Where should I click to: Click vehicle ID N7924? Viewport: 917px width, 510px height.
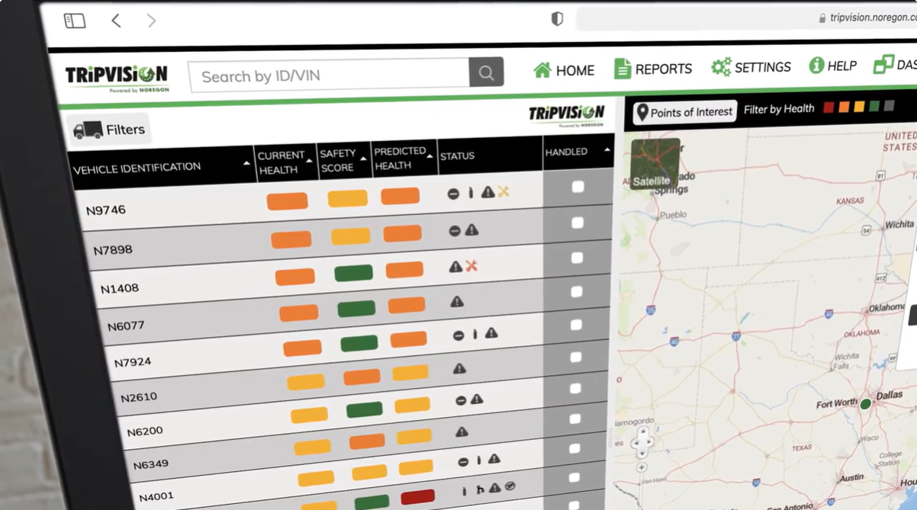(x=133, y=362)
